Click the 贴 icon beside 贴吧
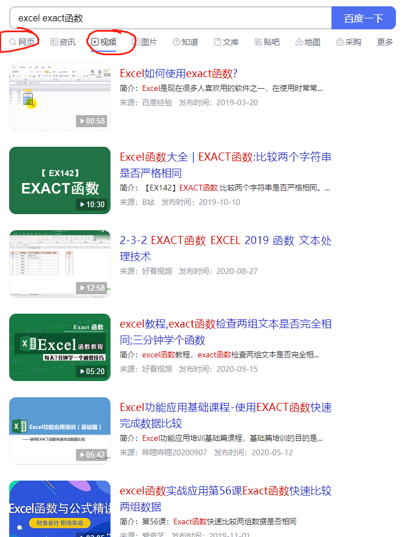Viewport: 404px width, 537px height. point(258,42)
